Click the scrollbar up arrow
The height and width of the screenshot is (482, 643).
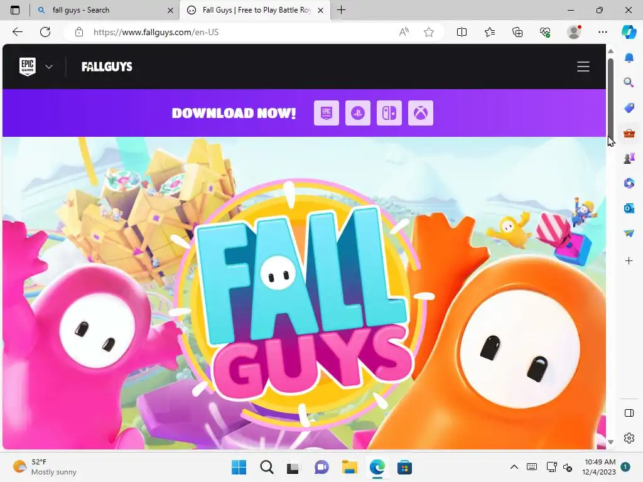coord(610,51)
